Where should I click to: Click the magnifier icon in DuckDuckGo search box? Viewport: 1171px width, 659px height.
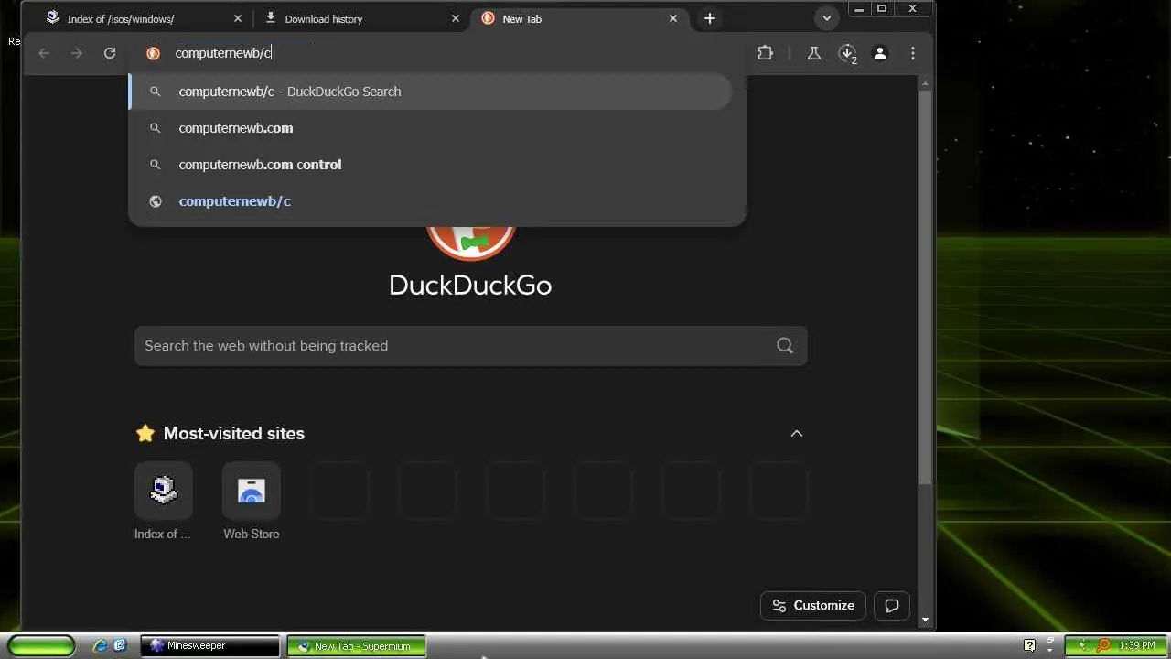785,346
